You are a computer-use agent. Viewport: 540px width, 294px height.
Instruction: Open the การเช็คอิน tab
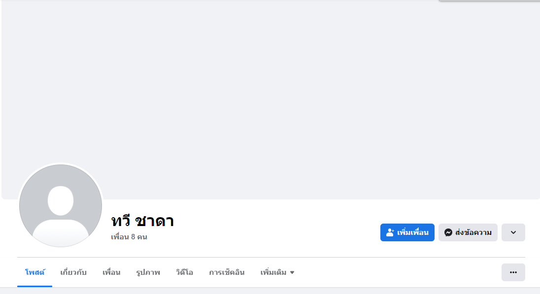(227, 272)
